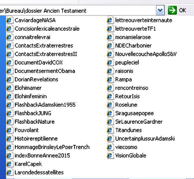The image size is (194, 179).
Task: Click the icon next to Elohimamer
Action: [10, 88]
